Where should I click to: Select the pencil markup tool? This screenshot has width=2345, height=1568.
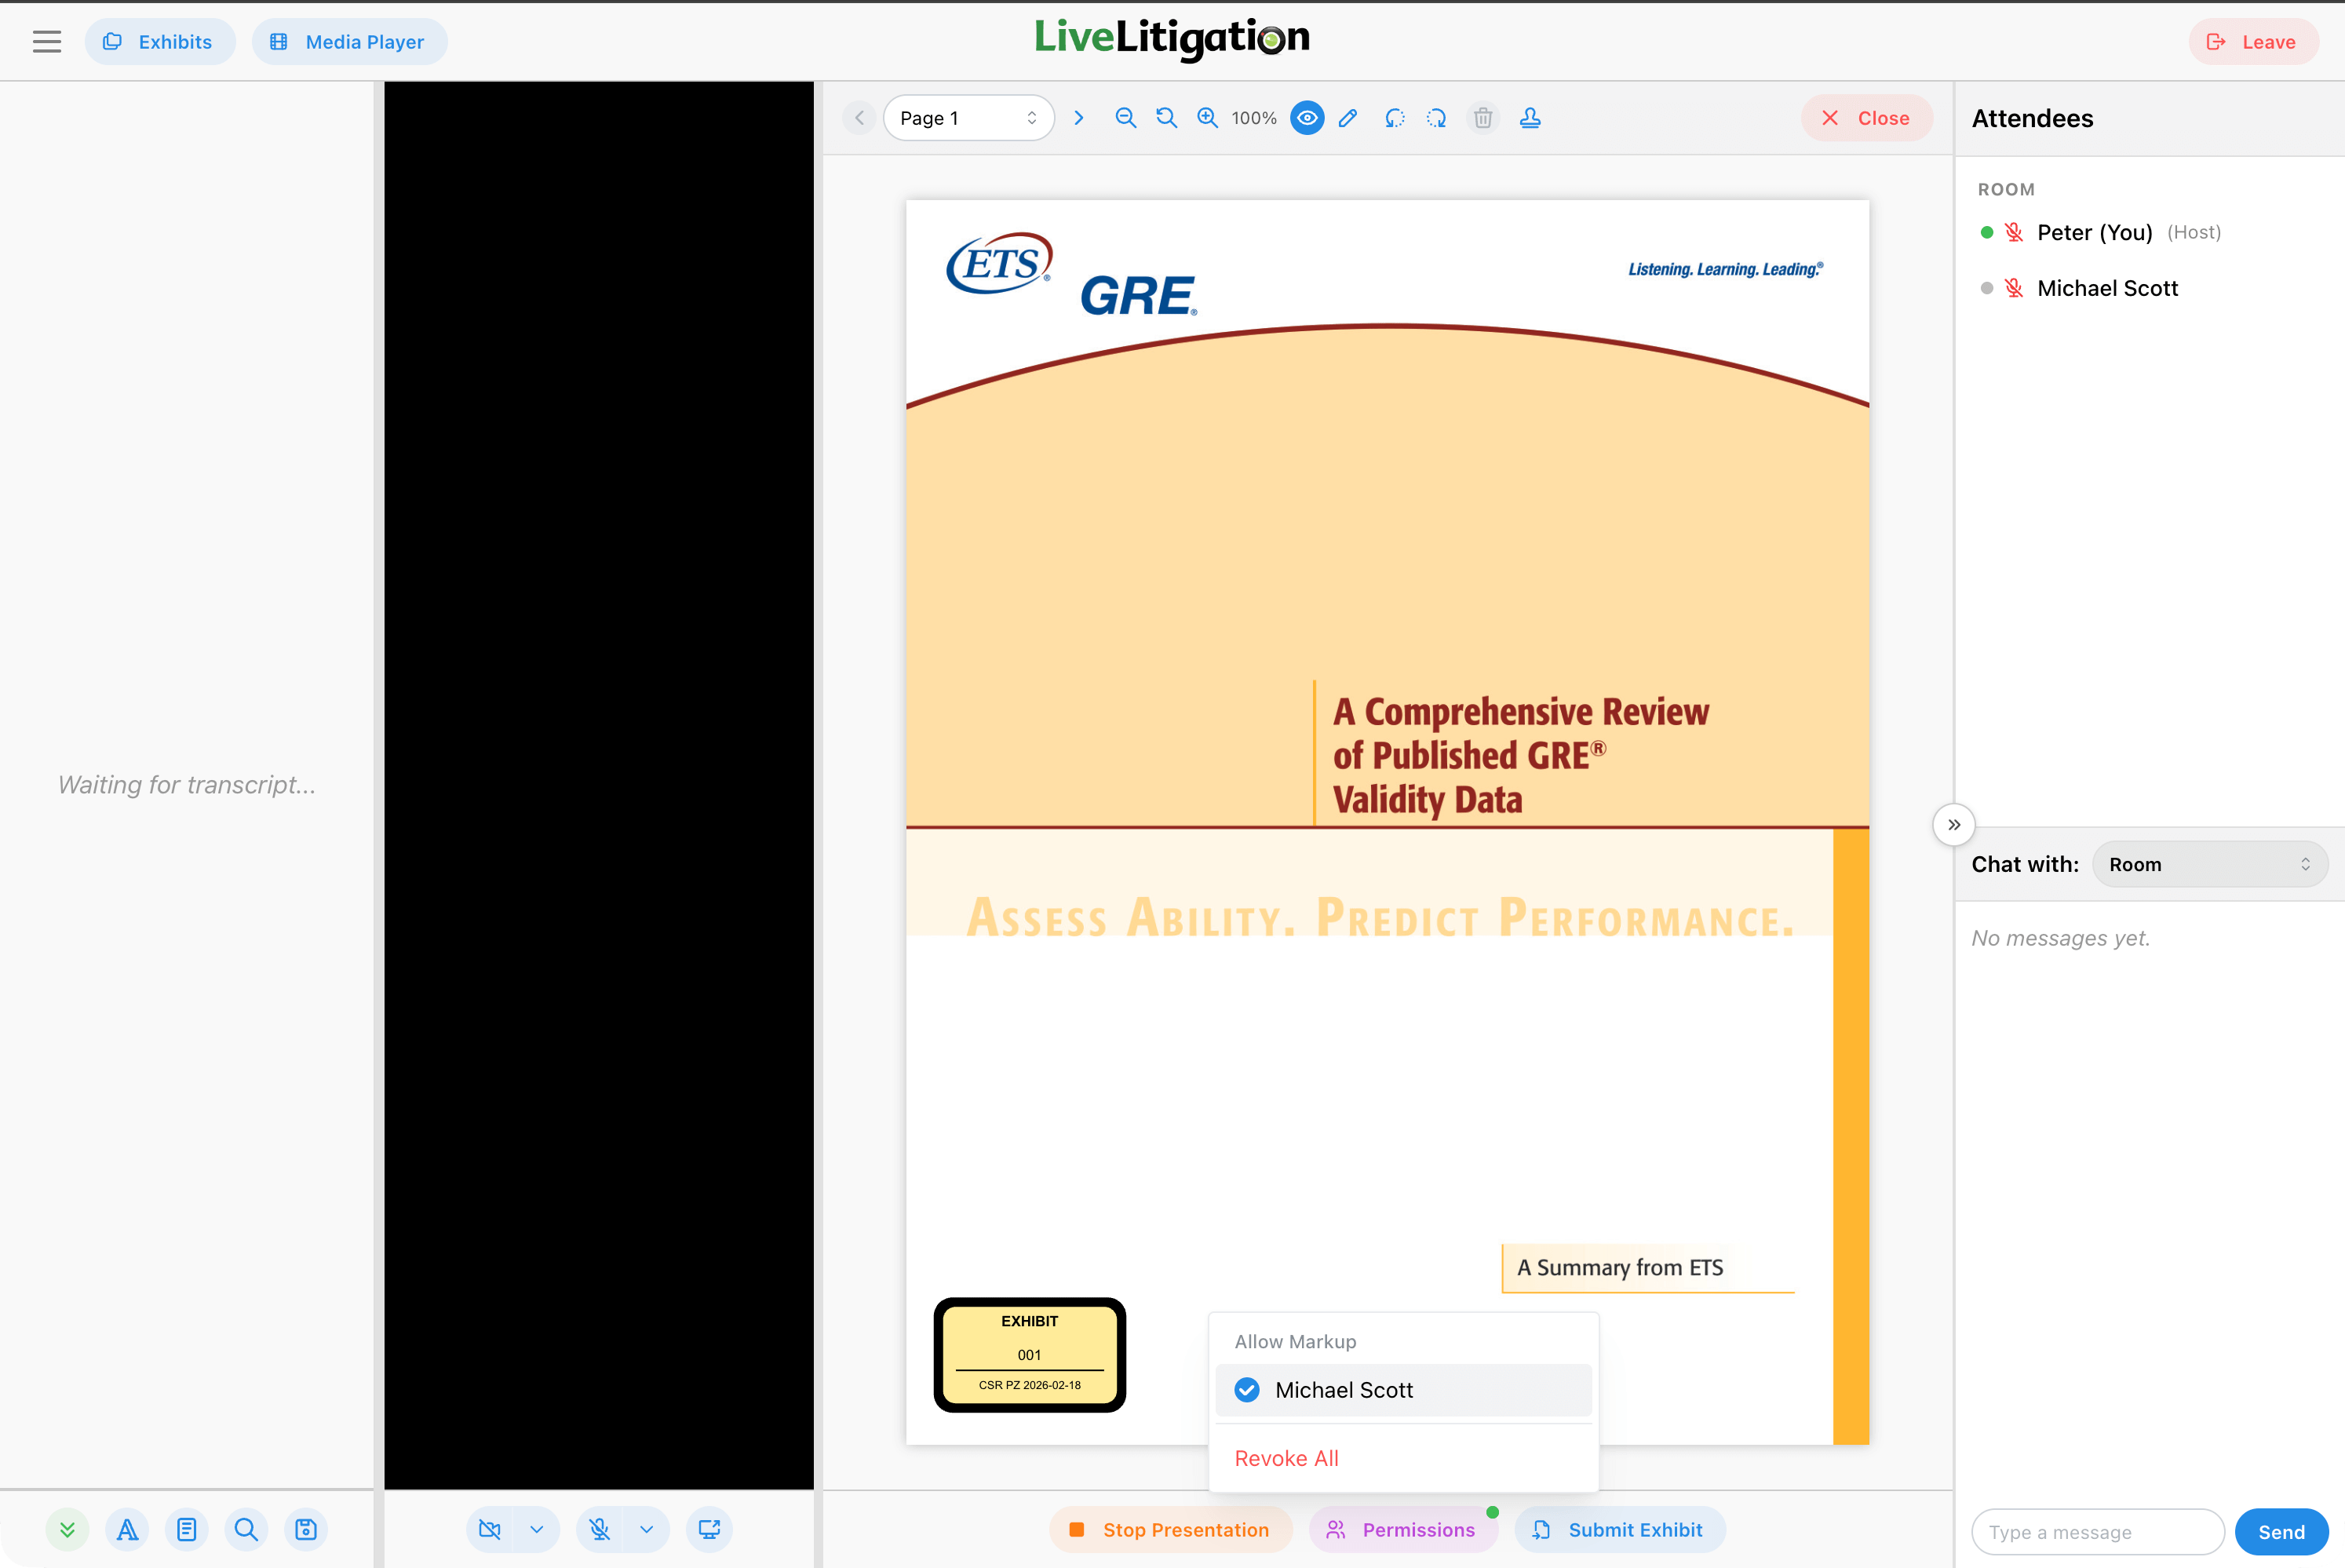[1348, 118]
